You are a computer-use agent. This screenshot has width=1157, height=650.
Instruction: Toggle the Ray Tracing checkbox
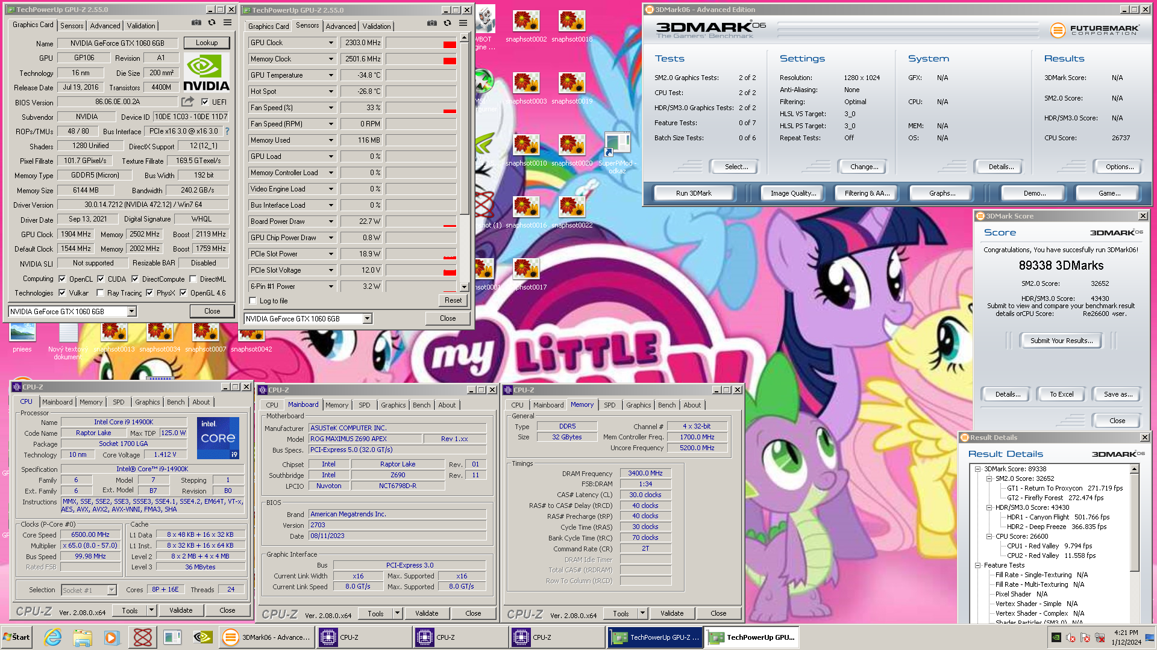pyautogui.click(x=100, y=293)
